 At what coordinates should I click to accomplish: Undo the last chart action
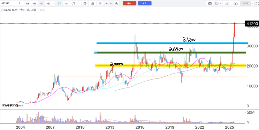tap(107, 3)
